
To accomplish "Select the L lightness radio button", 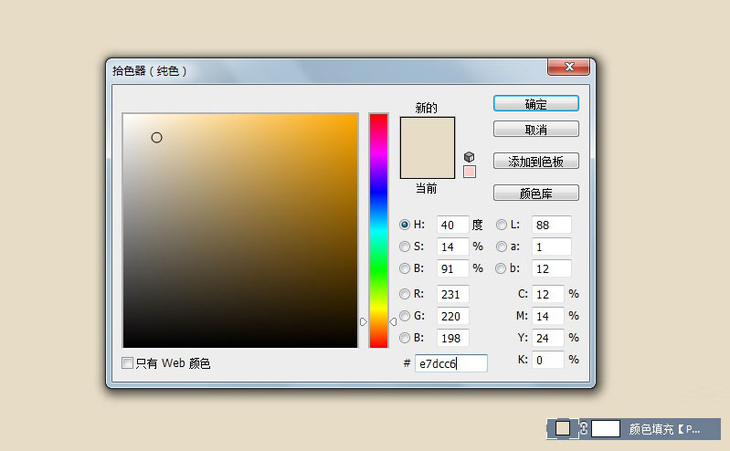I will point(502,225).
